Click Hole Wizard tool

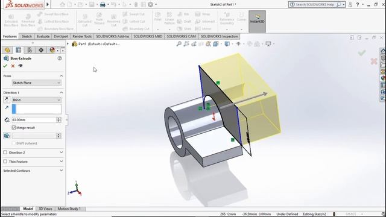pyautogui.click(x=99, y=19)
